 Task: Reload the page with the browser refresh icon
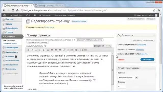click(13, 10)
